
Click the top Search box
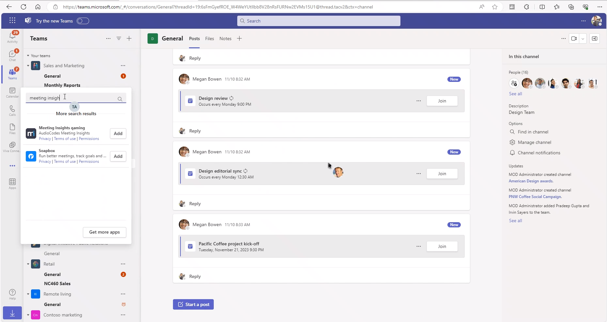pos(319,21)
